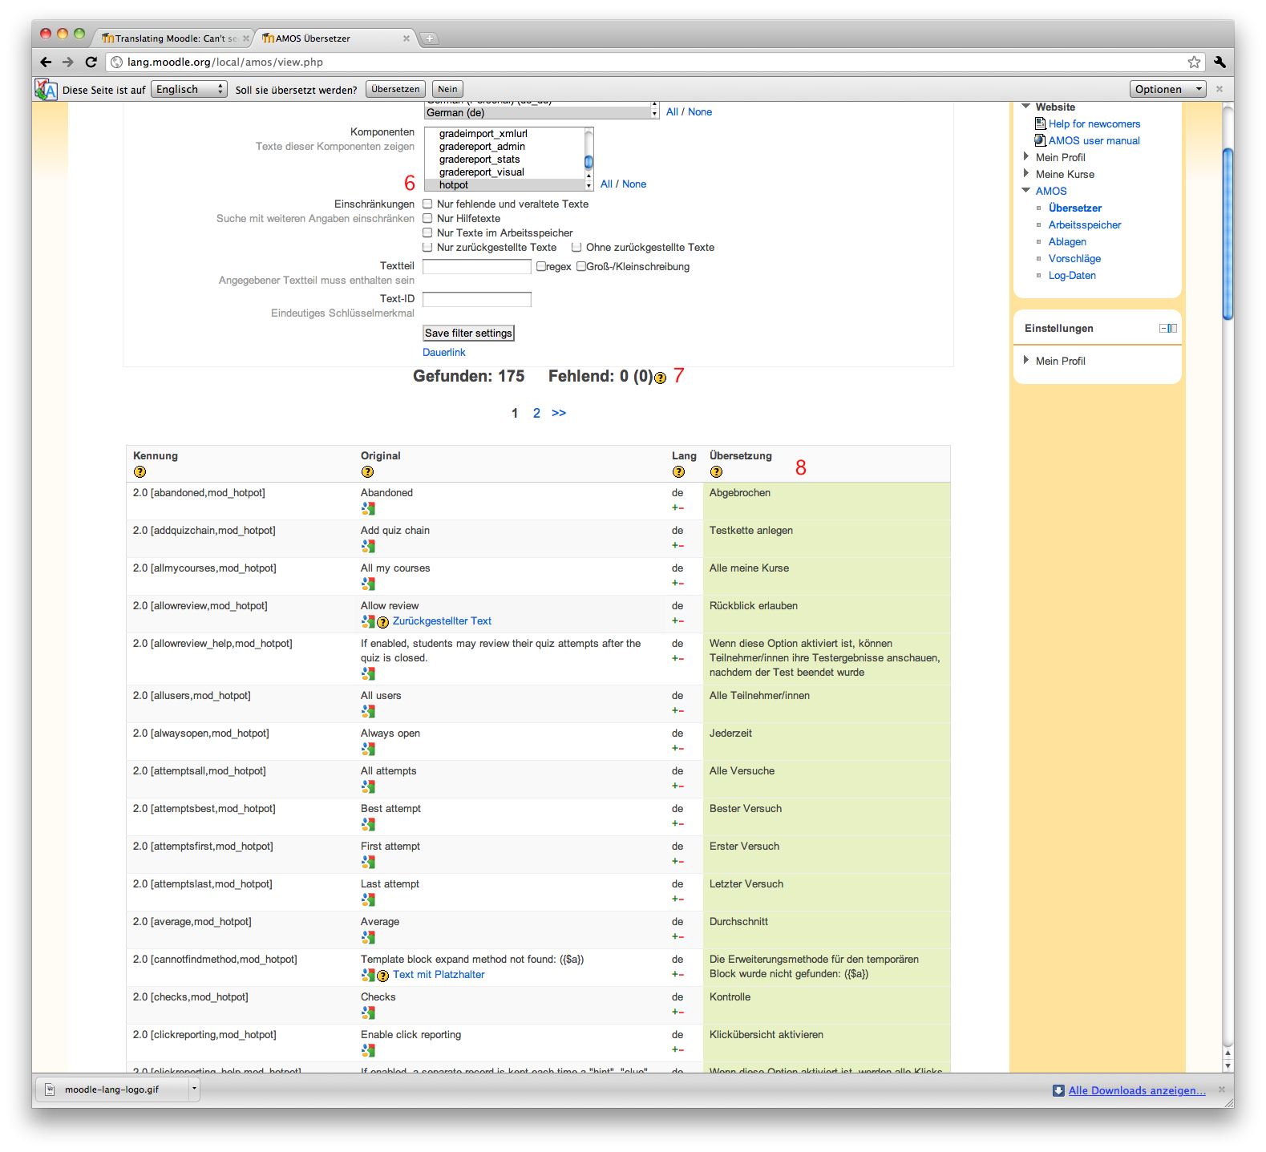Click Google translate icon below Average

tap(368, 937)
